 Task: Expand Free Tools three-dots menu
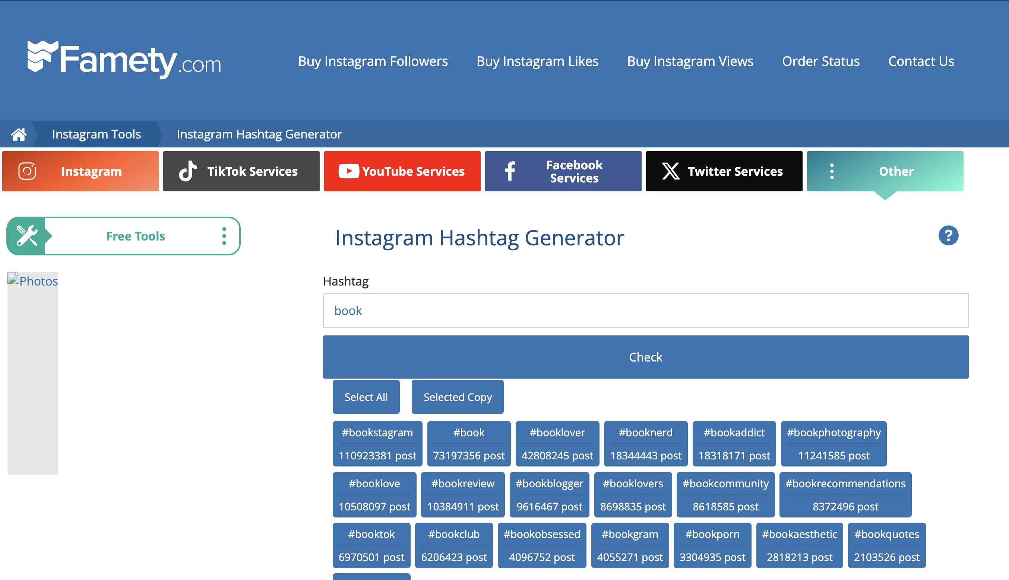click(224, 236)
